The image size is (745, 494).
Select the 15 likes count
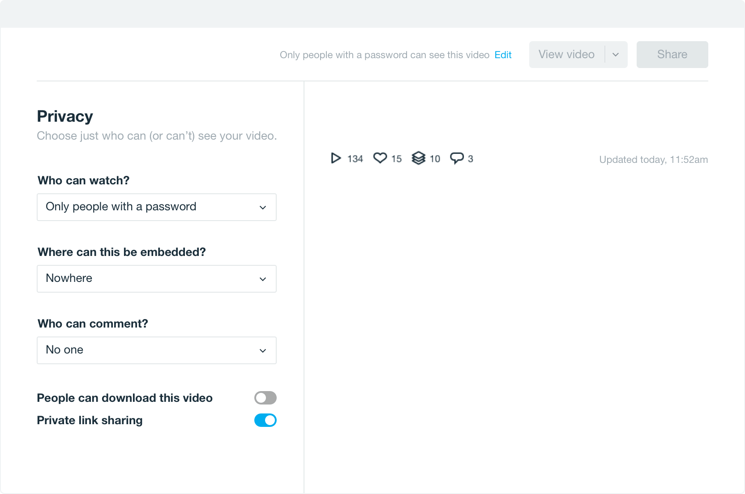(x=396, y=159)
